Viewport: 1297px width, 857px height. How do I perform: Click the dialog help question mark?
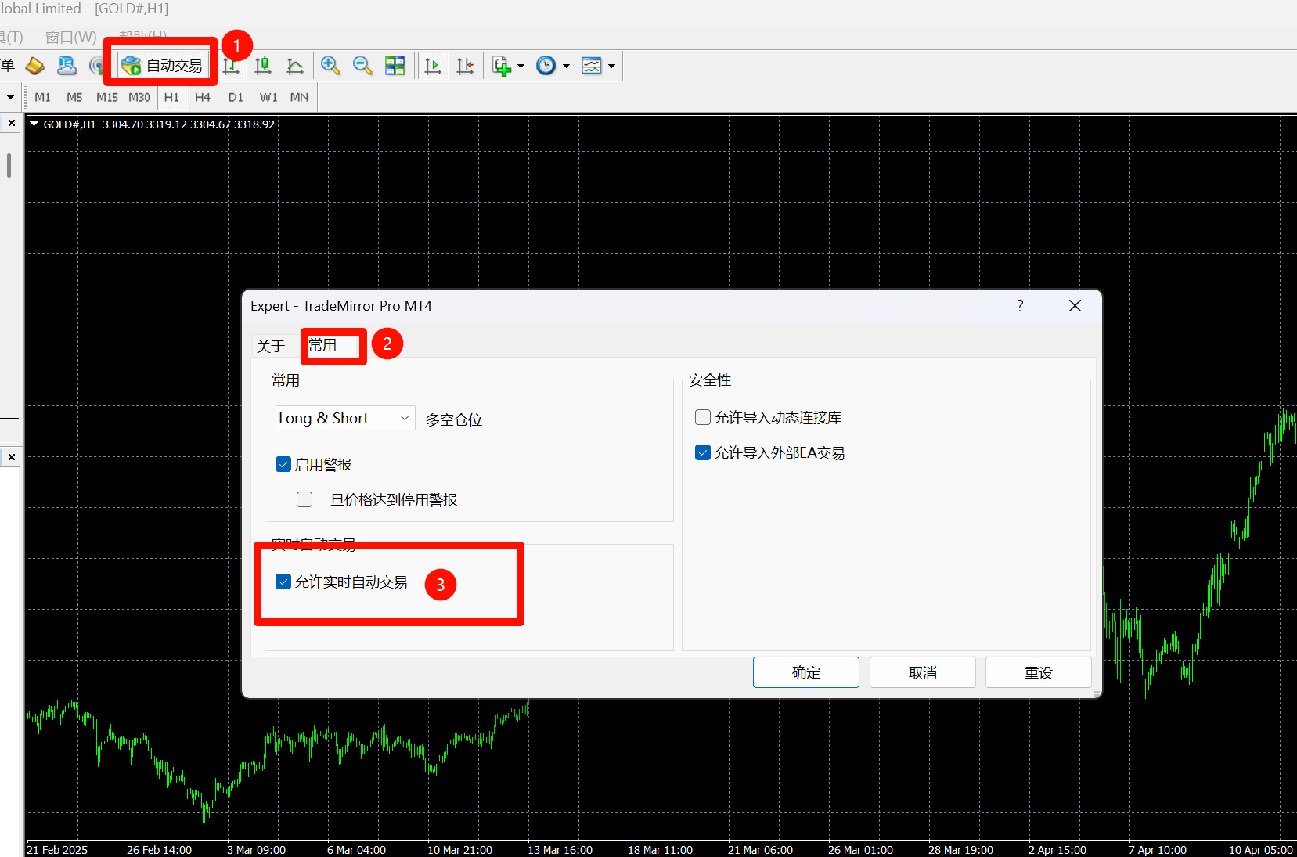[1020, 306]
